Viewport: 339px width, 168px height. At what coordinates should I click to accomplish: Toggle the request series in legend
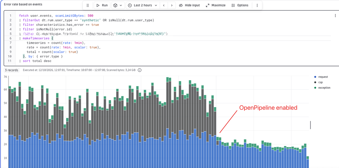pyautogui.click(x=321, y=77)
